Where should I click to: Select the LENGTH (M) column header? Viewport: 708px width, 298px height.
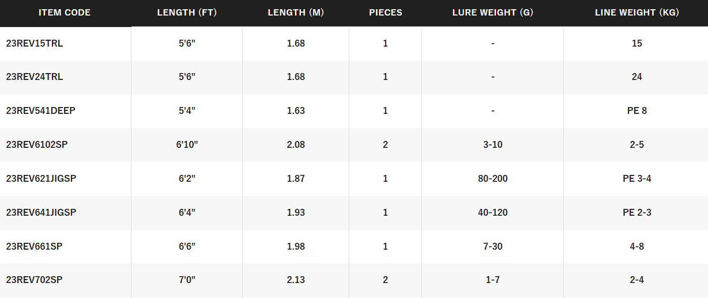point(296,13)
